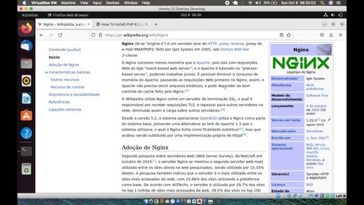Follow the proxy reverso link
This screenshot has width=364, height=205.
coord(231,43)
